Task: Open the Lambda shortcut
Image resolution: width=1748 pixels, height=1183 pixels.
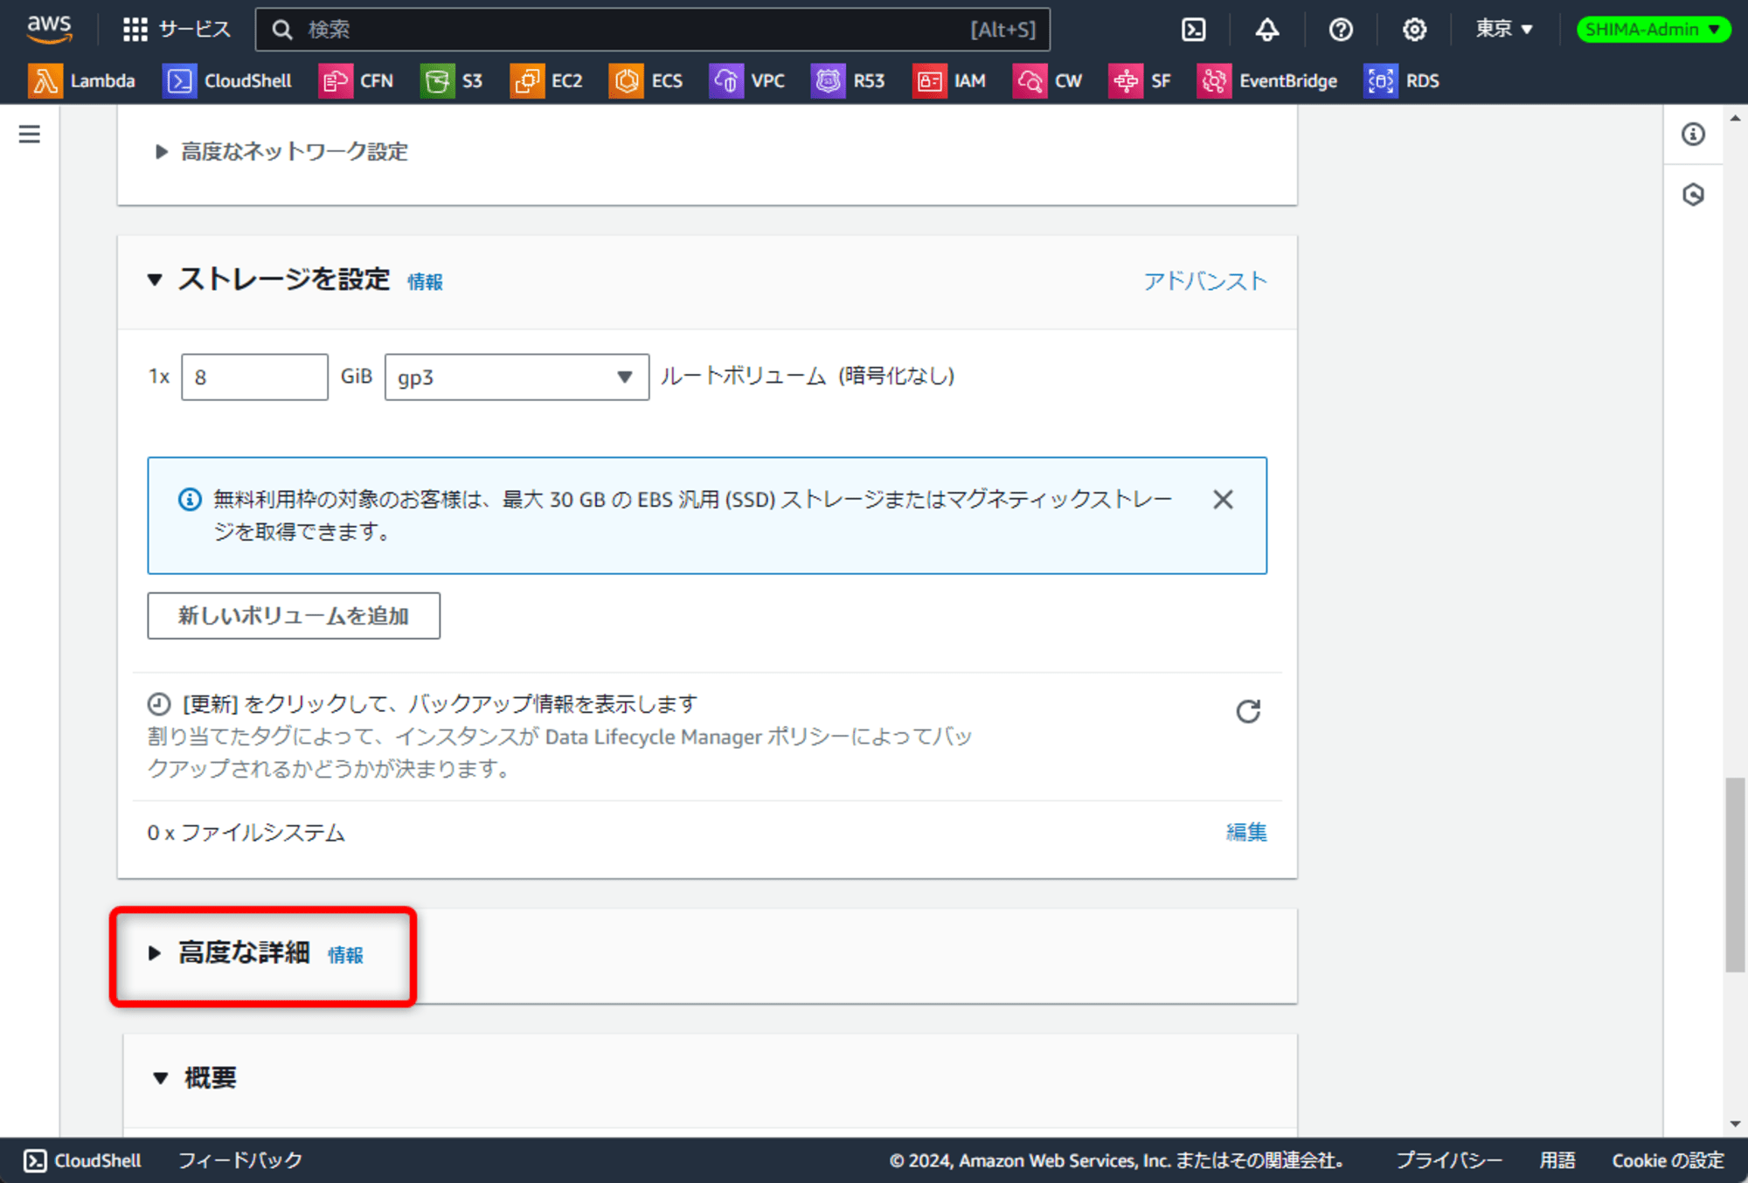Action: 81,81
